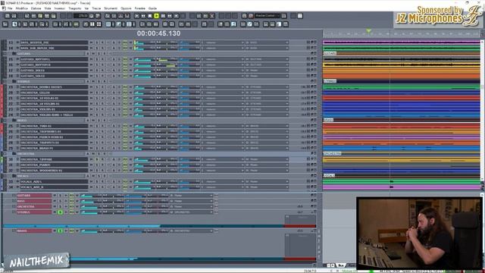
Task: Open the GUITARS track folder icon
Action: 14,54
